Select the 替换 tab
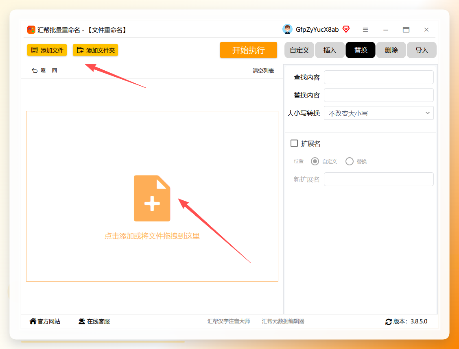The image size is (459, 349). [361, 50]
